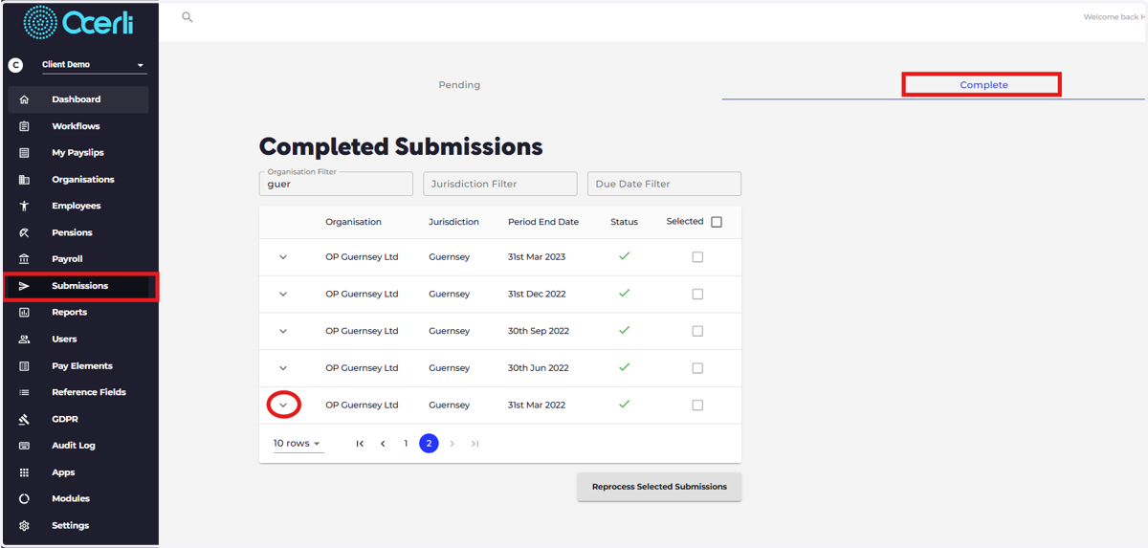The height and width of the screenshot is (548, 1148).
Task: Go to first page of table
Action: click(360, 444)
